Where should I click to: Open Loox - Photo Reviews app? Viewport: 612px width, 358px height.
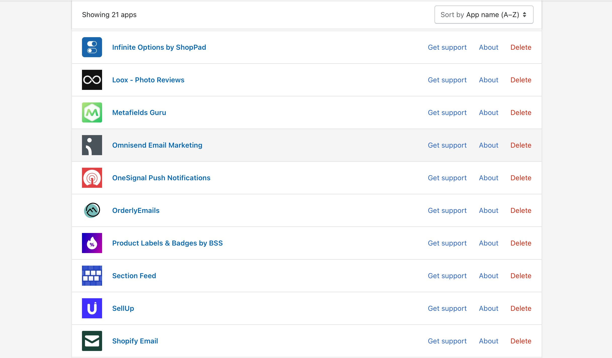tap(148, 80)
